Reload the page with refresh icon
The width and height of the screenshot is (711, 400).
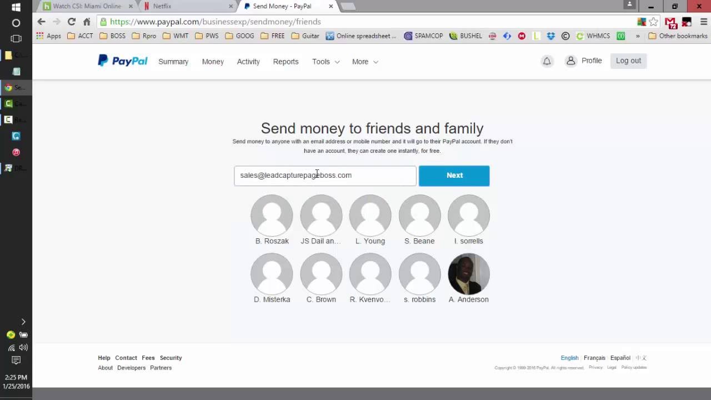click(71, 22)
